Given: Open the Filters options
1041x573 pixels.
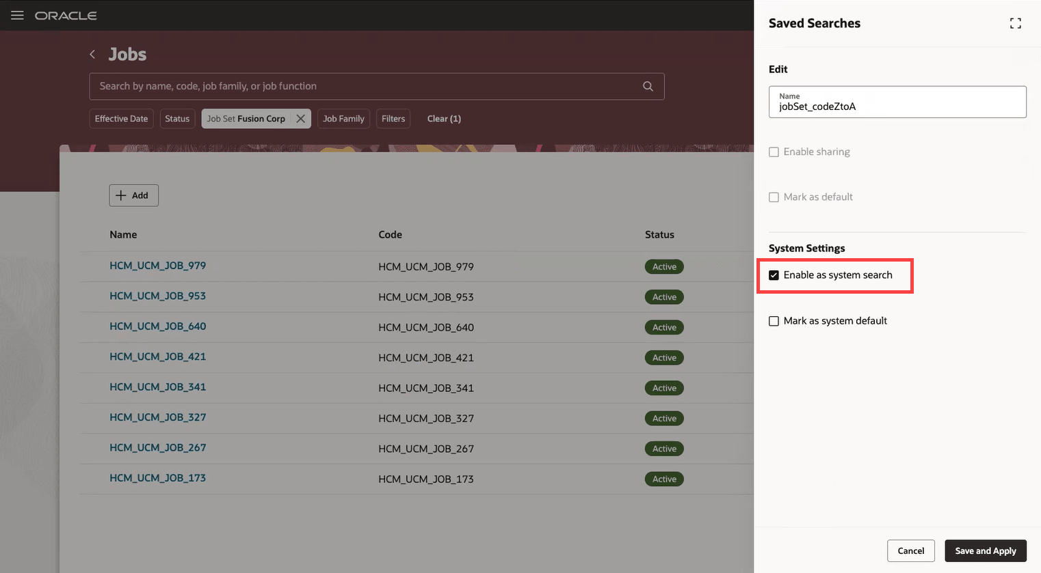Looking at the screenshot, I should pos(393,118).
